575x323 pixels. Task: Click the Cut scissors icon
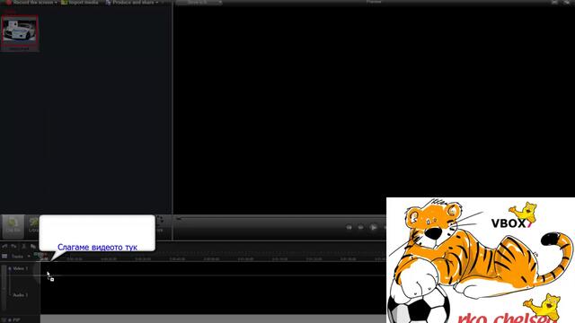24,247
